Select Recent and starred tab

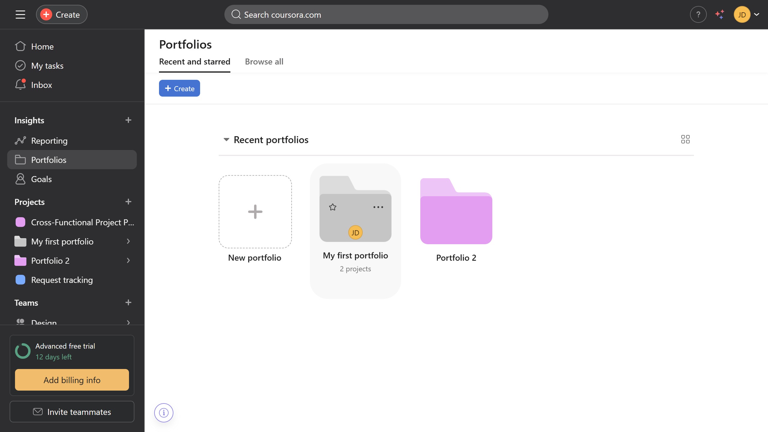tap(194, 62)
